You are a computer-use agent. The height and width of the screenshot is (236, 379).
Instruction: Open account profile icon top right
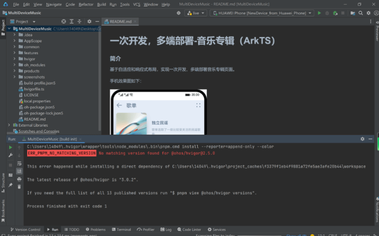[376, 13]
